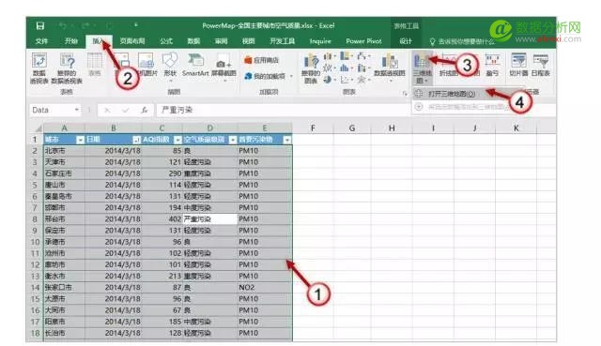This screenshot has width=601, height=346.
Task: Click the Table (表格) icon
Action: 95,65
